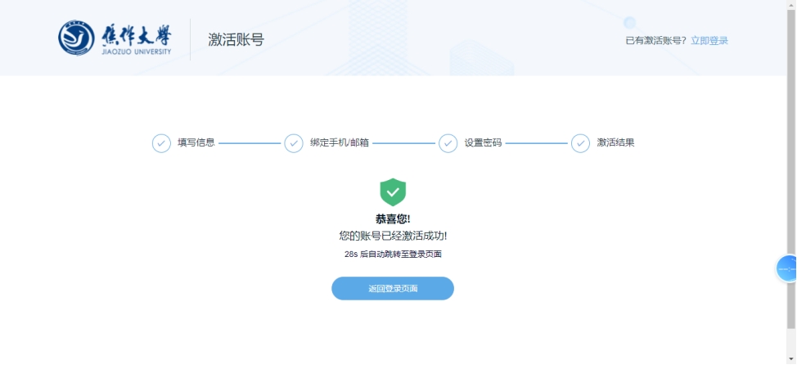The height and width of the screenshot is (365, 797).
Task: Click the checkmark circle beside 激活结果
Action: (x=580, y=143)
